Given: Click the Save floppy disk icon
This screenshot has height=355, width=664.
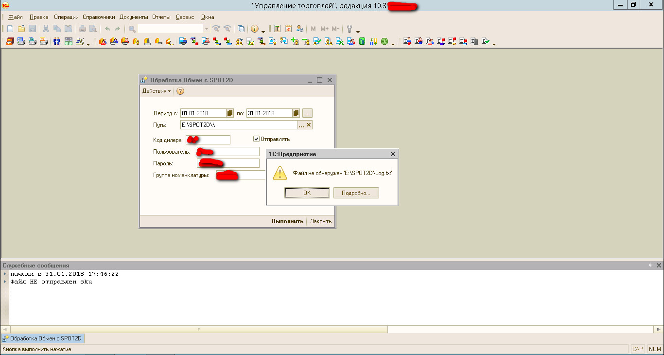Looking at the screenshot, I should (x=32, y=29).
